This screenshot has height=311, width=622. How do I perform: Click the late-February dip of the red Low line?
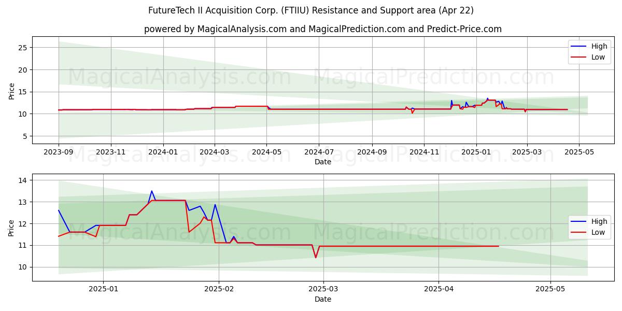coord(316,257)
